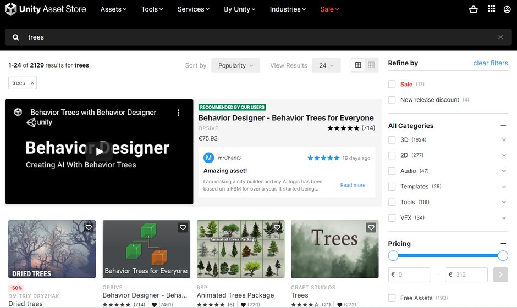Open the By Unity menu
Screen dimensions: 517x308
tap(240, 9)
